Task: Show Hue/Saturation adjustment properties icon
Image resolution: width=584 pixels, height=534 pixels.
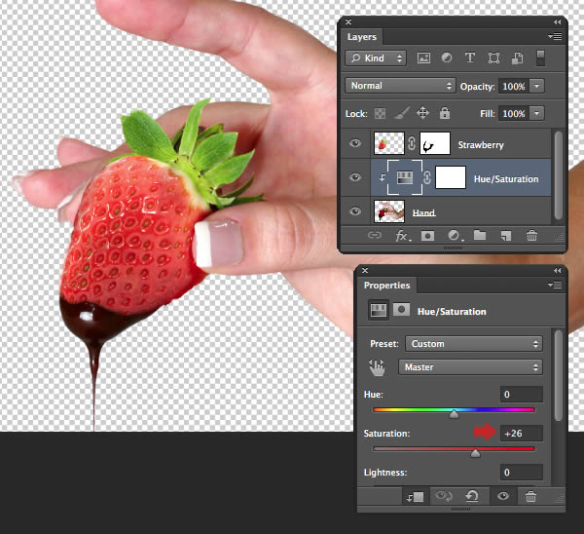Action: pos(378,310)
